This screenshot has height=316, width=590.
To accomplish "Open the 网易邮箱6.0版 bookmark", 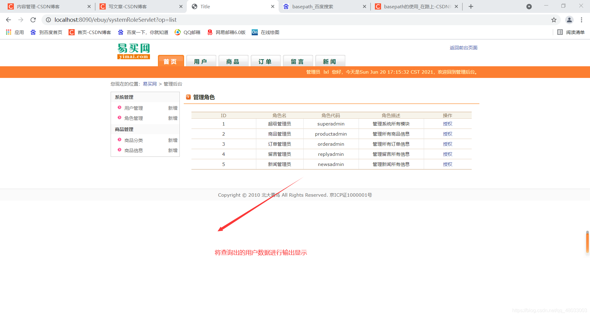I will pyautogui.click(x=226, y=32).
